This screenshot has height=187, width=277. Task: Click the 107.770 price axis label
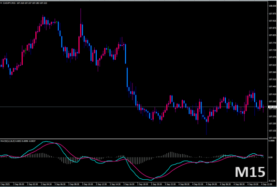tap(272, 43)
